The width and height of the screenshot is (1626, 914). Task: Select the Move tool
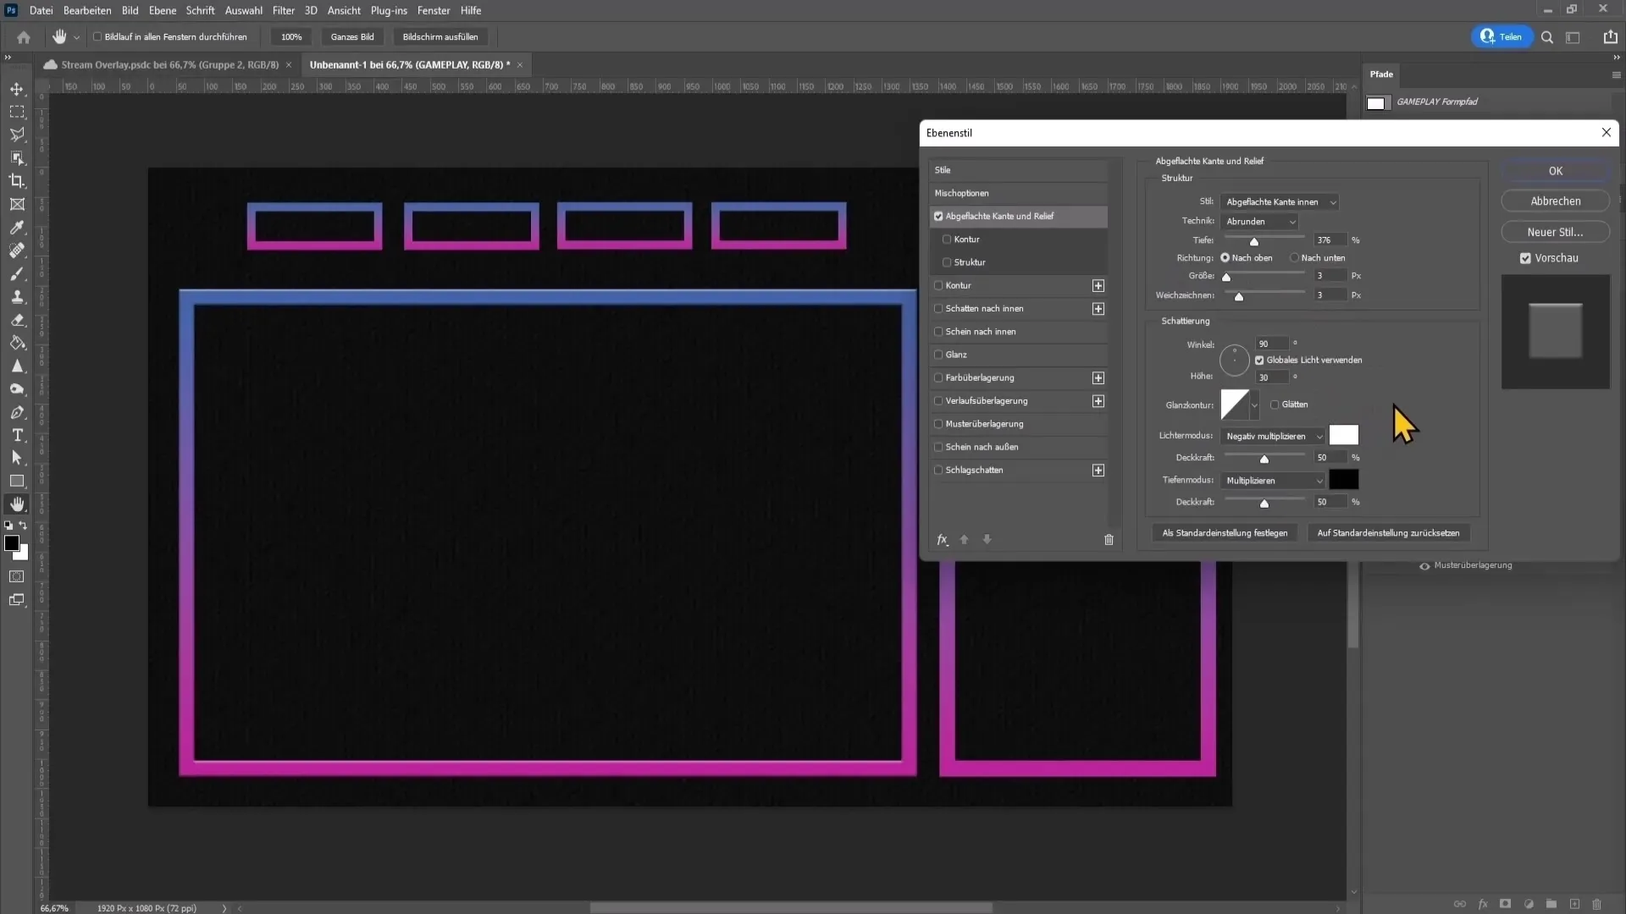click(x=17, y=89)
